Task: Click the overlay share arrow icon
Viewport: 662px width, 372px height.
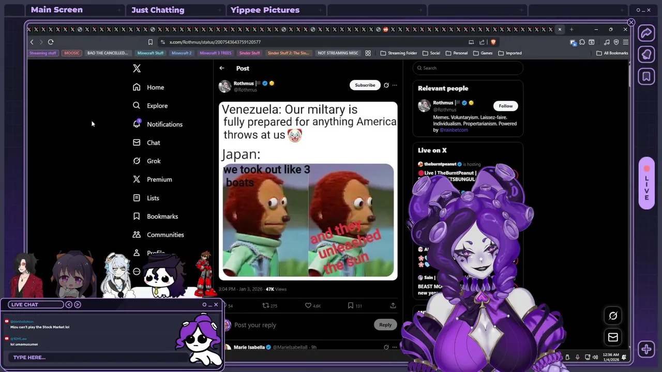Action: [x=646, y=33]
